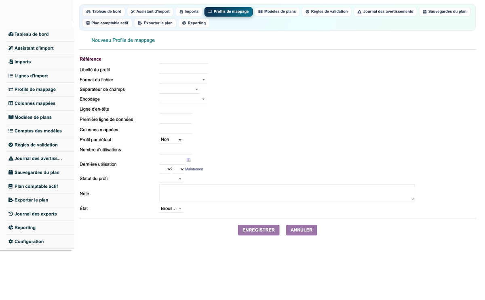
Task: Click the Maintenant link
Action: click(194, 169)
